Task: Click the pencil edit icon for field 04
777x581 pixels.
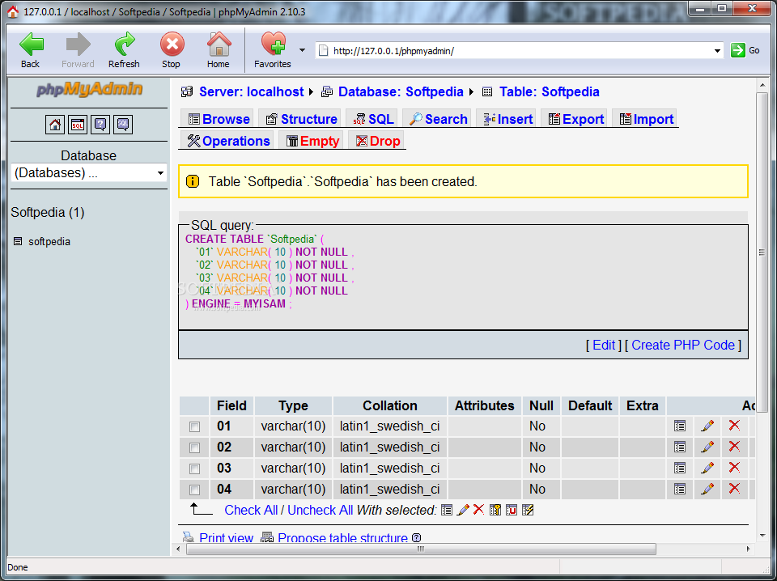Action: coord(707,489)
